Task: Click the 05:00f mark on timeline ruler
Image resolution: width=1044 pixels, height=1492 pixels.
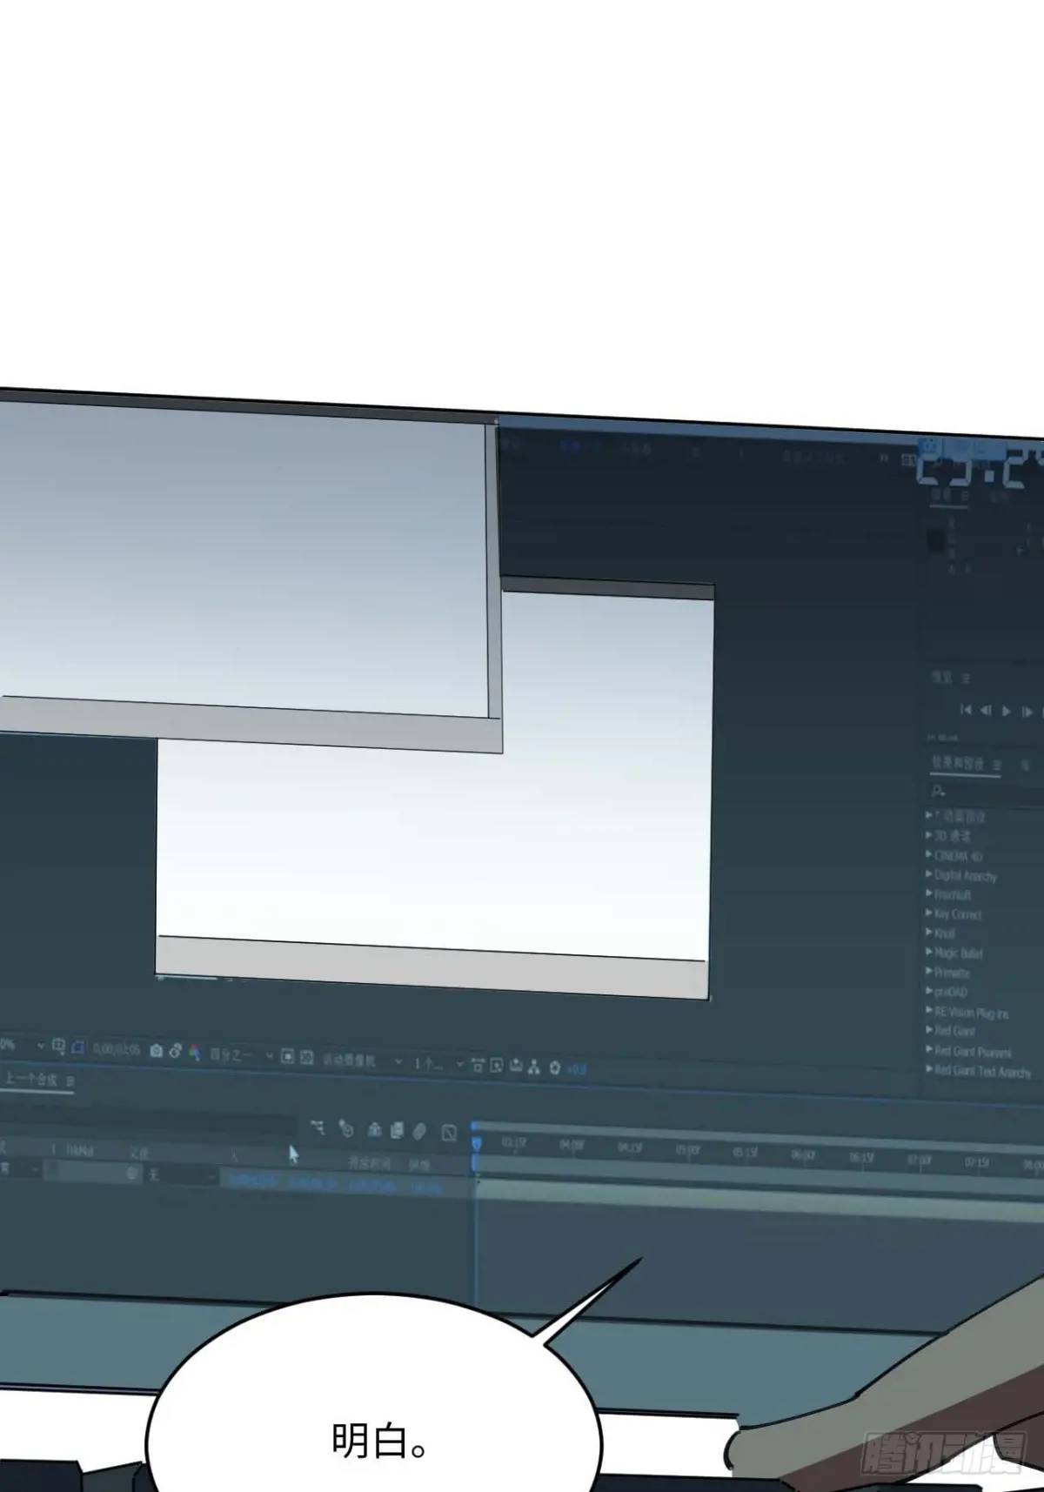Action: click(x=687, y=1150)
